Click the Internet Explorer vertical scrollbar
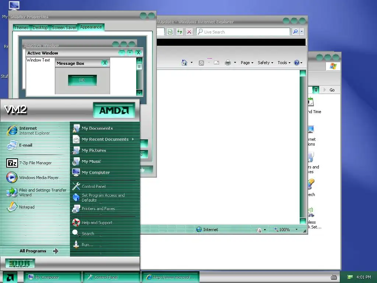The width and height of the screenshot is (377, 283). (303, 147)
